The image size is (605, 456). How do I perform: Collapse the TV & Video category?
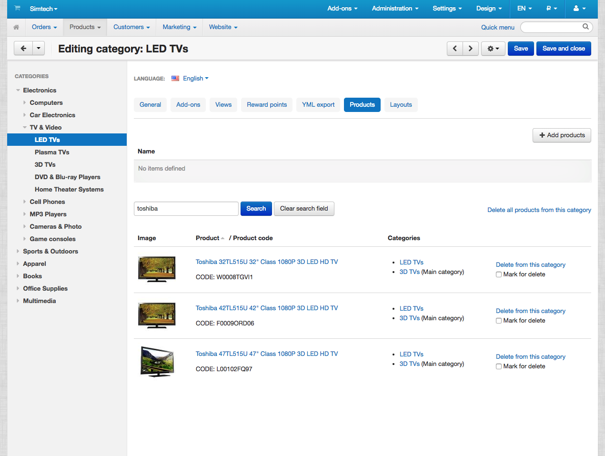[x=25, y=128]
